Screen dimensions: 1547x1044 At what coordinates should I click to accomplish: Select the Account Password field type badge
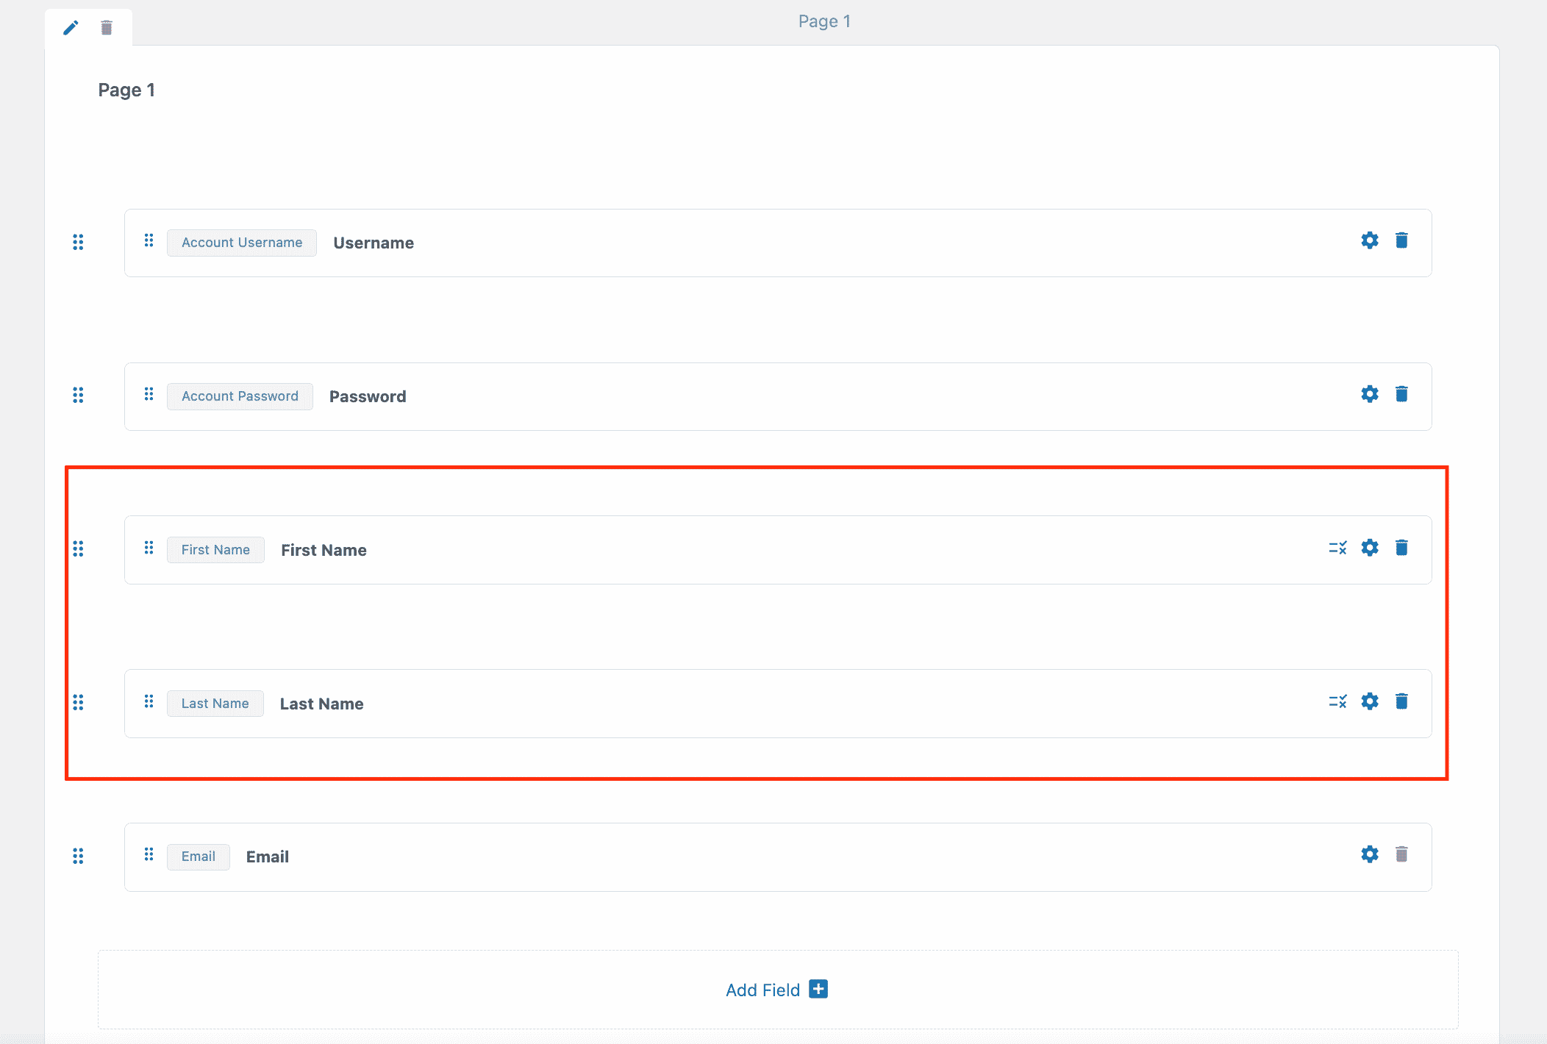pos(240,396)
